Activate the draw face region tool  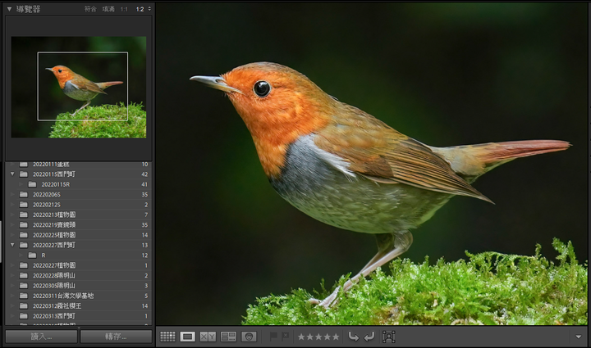pyautogui.click(x=388, y=337)
